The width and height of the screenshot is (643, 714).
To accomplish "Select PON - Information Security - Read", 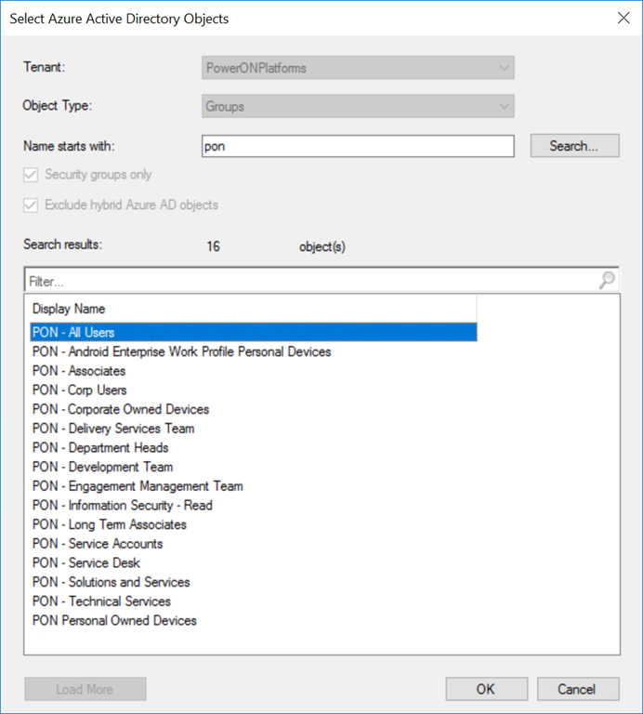I will coord(122,505).
